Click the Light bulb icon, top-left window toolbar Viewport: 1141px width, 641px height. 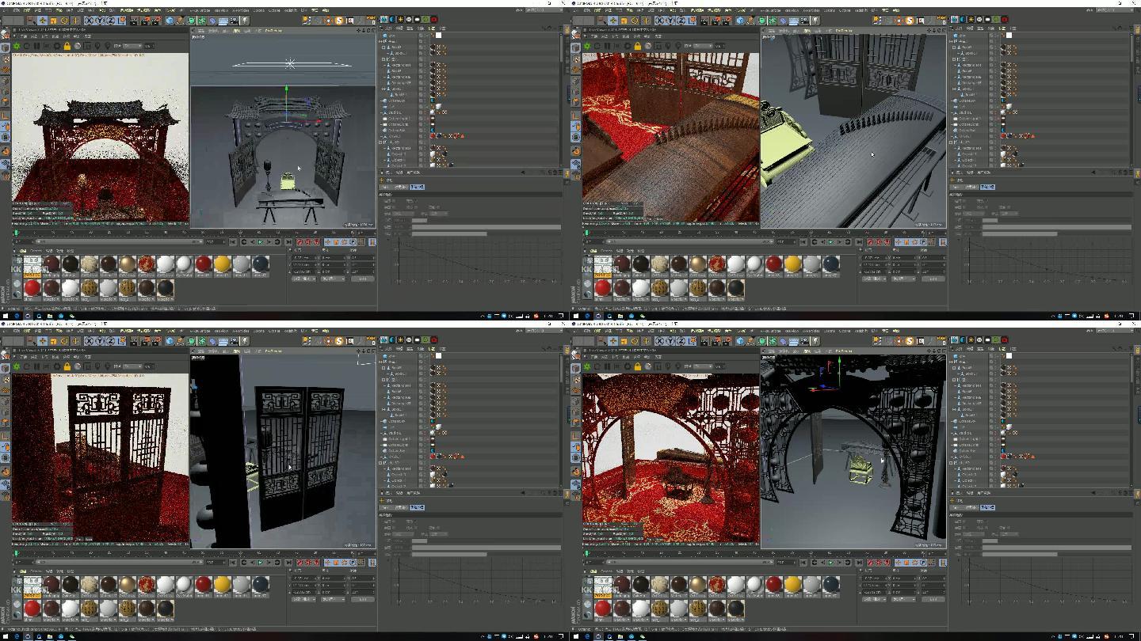245,20
